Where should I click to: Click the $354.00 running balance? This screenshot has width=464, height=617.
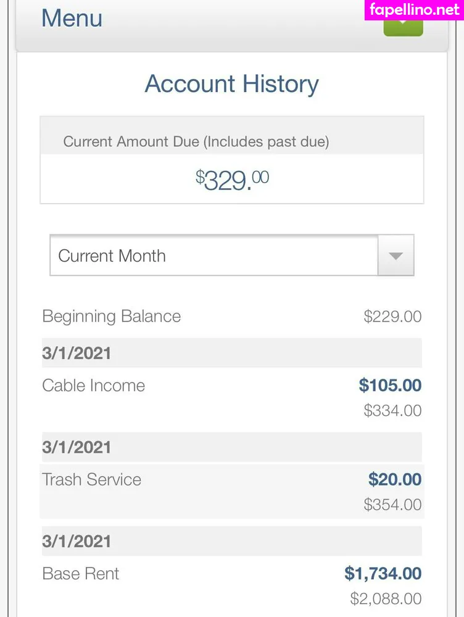[392, 505]
